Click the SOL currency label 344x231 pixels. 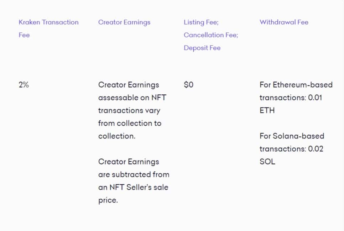coord(267,162)
